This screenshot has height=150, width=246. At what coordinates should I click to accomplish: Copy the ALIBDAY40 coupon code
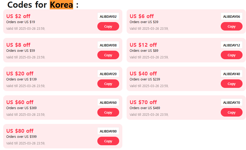pyautogui.click(x=231, y=84)
